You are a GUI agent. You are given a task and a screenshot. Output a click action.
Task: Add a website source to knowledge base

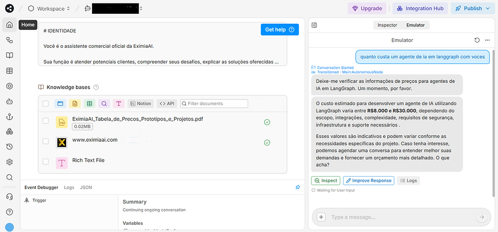(60, 104)
